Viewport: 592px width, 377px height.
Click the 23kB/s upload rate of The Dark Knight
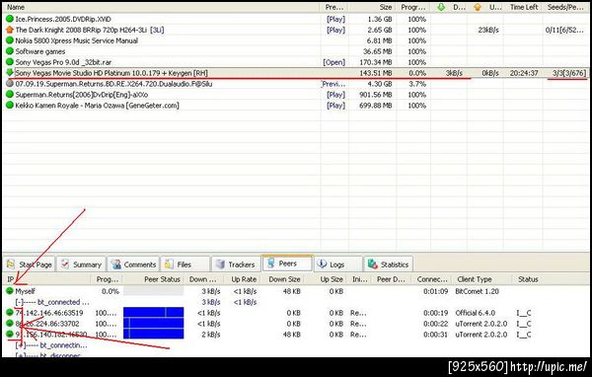(488, 30)
